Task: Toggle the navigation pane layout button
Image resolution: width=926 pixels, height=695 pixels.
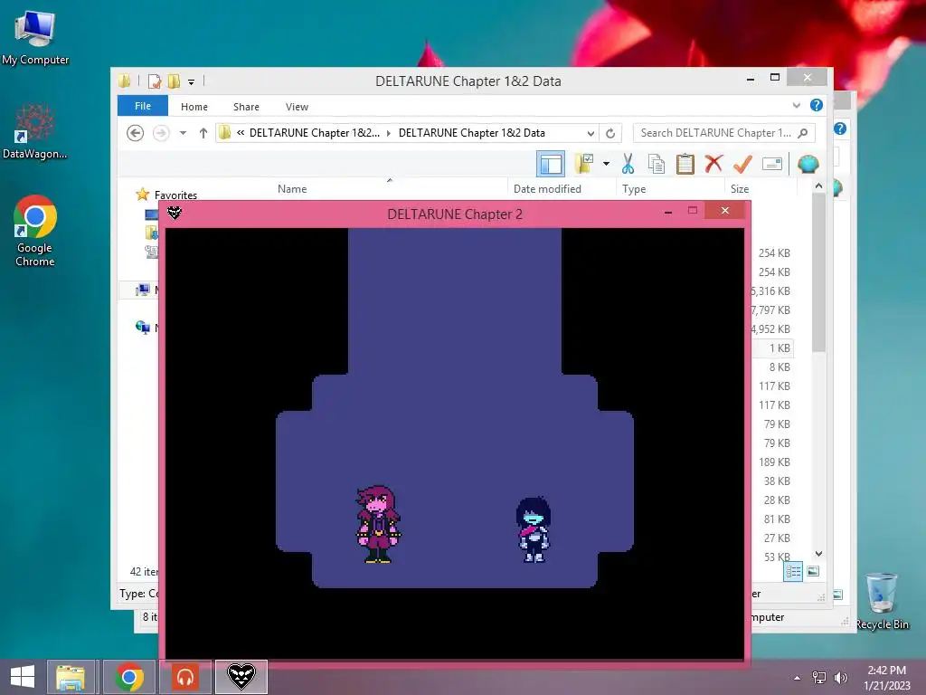Action: [x=551, y=164]
